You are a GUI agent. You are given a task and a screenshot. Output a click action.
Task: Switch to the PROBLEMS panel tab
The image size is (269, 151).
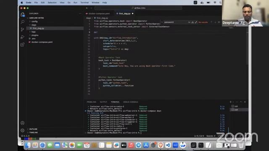(x=92, y=102)
